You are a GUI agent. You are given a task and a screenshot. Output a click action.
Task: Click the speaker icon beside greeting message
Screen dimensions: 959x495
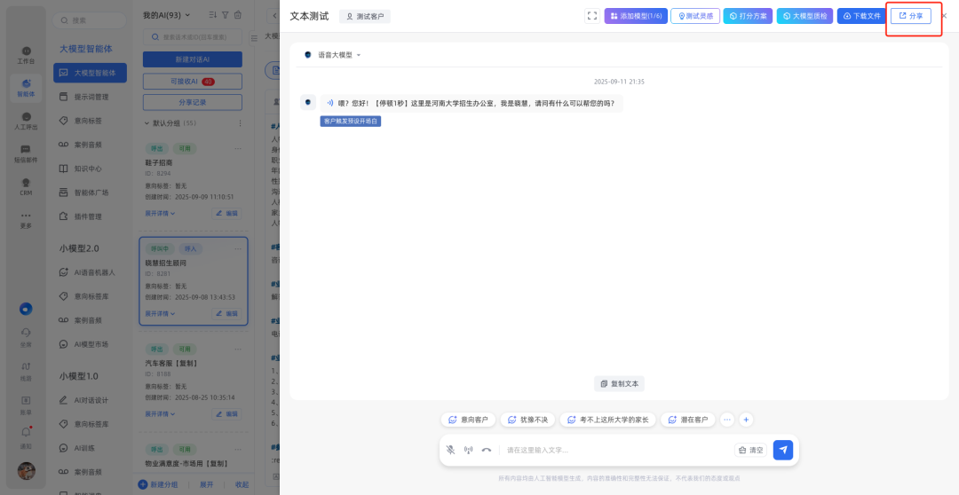coord(330,103)
